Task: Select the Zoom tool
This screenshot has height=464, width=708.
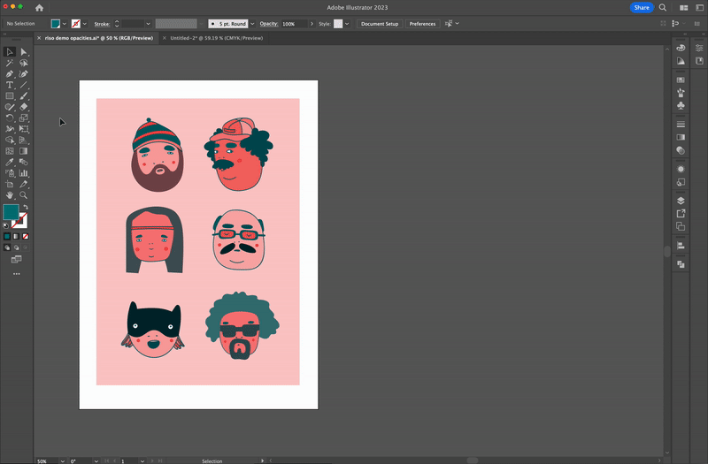Action: (x=24, y=195)
